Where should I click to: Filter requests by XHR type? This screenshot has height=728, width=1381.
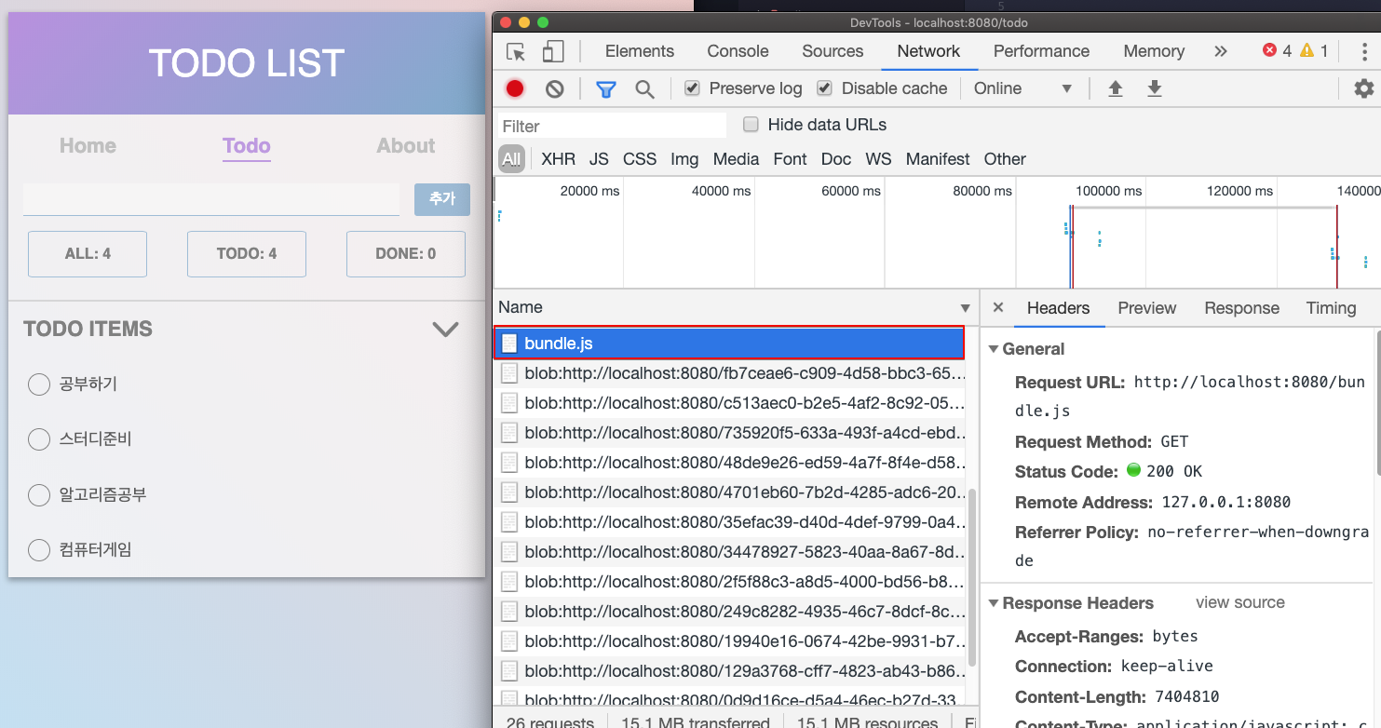[x=558, y=159]
